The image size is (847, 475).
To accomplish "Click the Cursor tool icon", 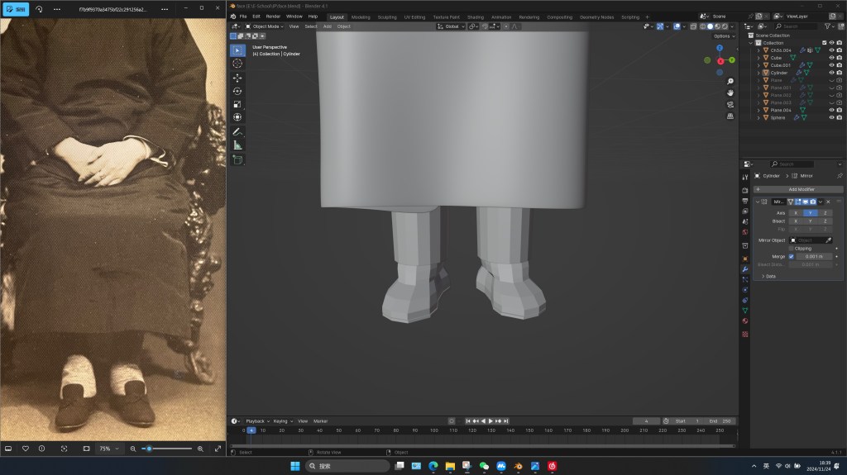I will [237, 64].
